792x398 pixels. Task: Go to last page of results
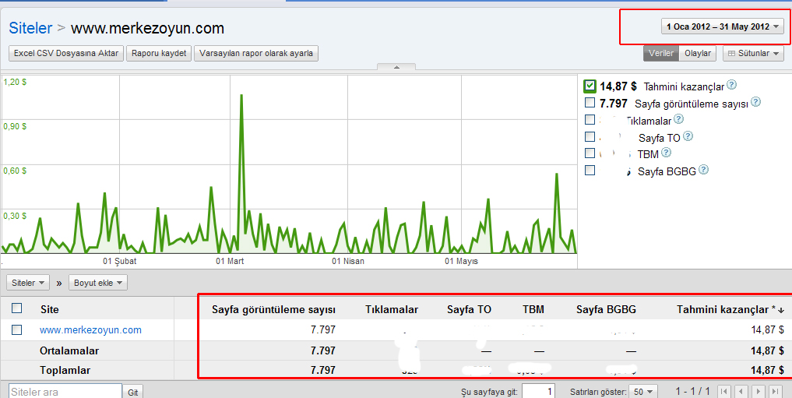pyautogui.click(x=774, y=392)
